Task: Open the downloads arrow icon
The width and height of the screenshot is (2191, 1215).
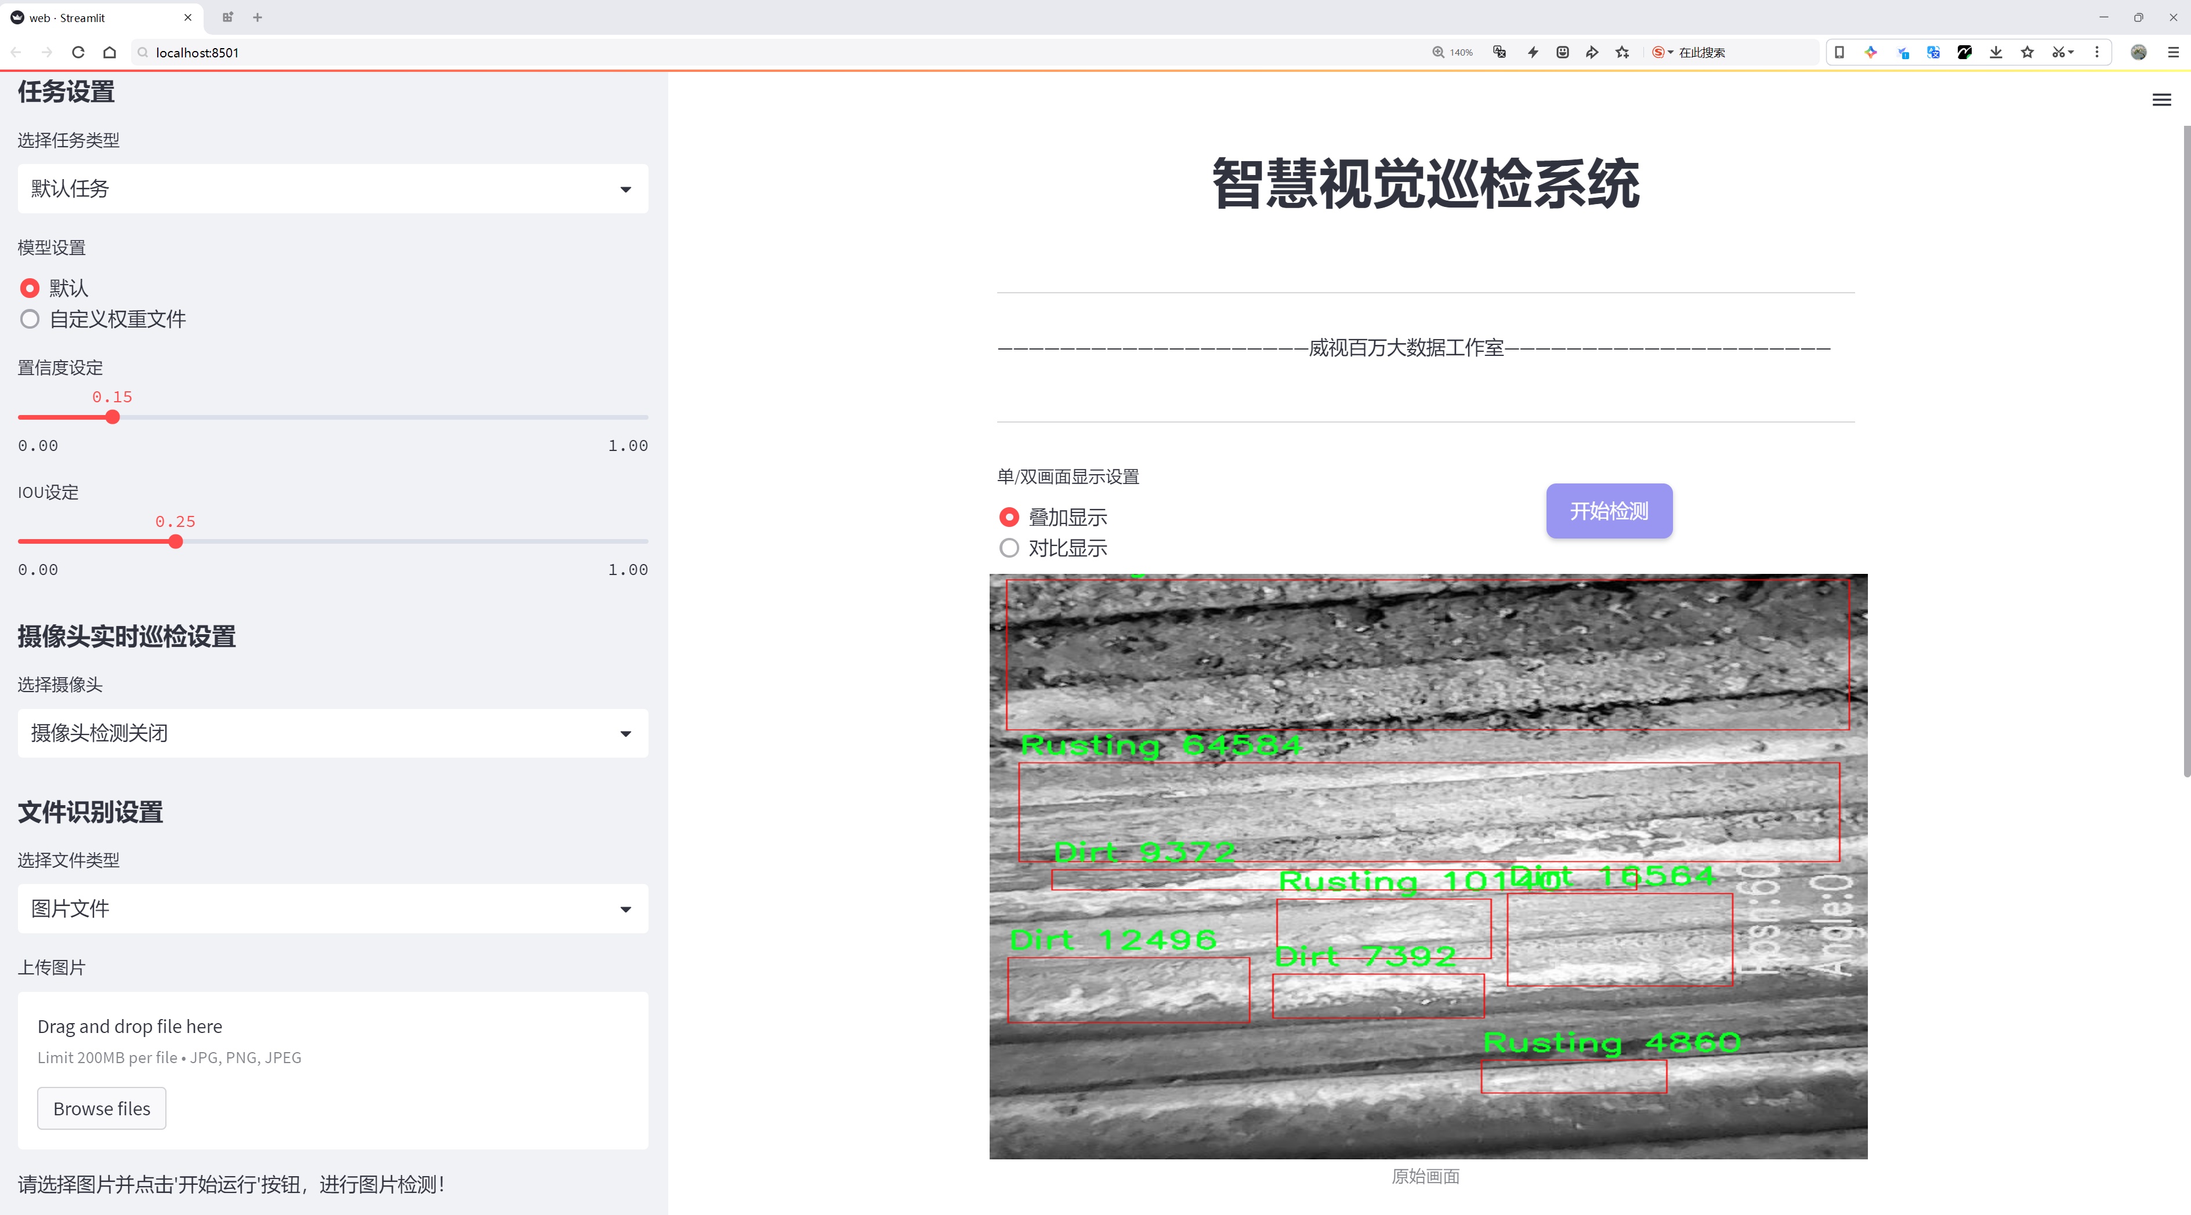Action: pos(1996,52)
